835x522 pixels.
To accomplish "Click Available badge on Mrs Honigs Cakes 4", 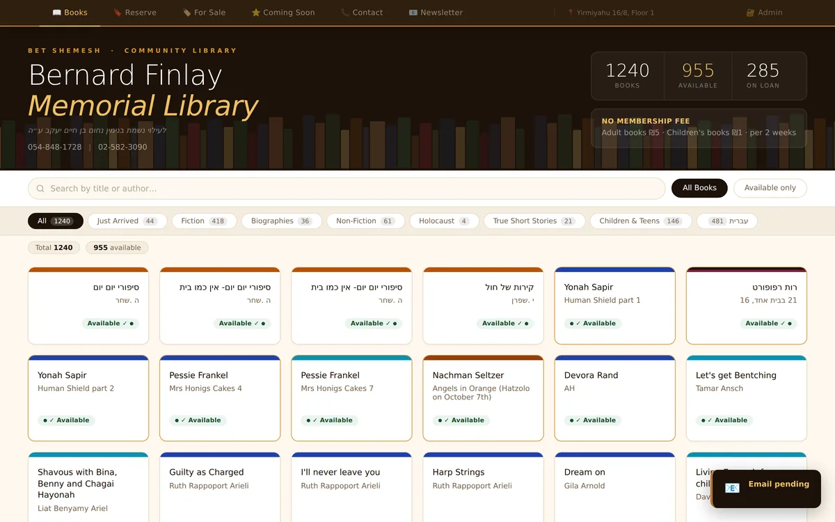I will click(x=198, y=420).
